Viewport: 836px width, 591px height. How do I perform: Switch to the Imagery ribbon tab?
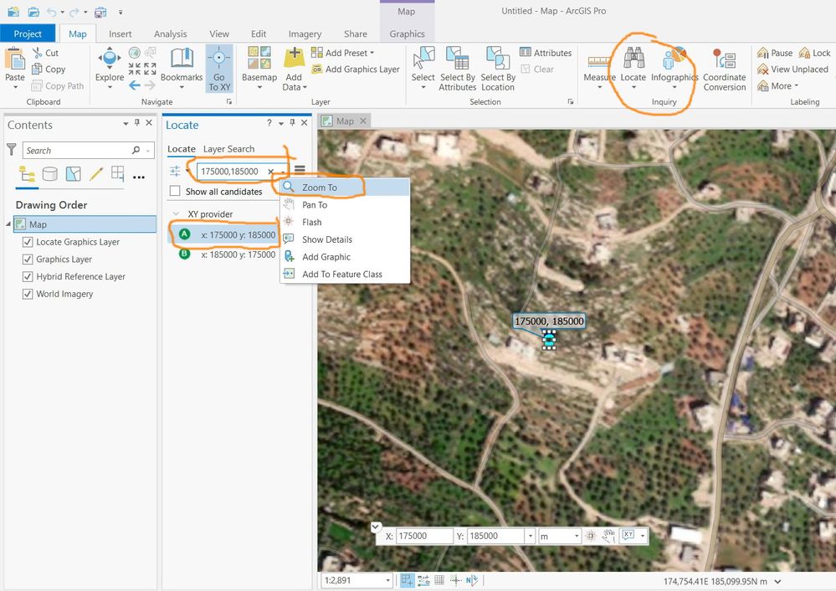tap(305, 33)
